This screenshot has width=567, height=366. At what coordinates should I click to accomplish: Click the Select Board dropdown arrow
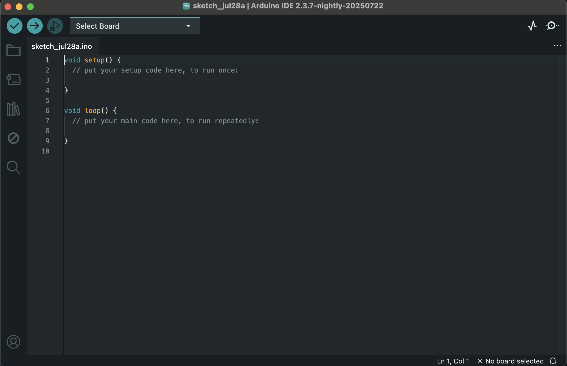(x=188, y=26)
